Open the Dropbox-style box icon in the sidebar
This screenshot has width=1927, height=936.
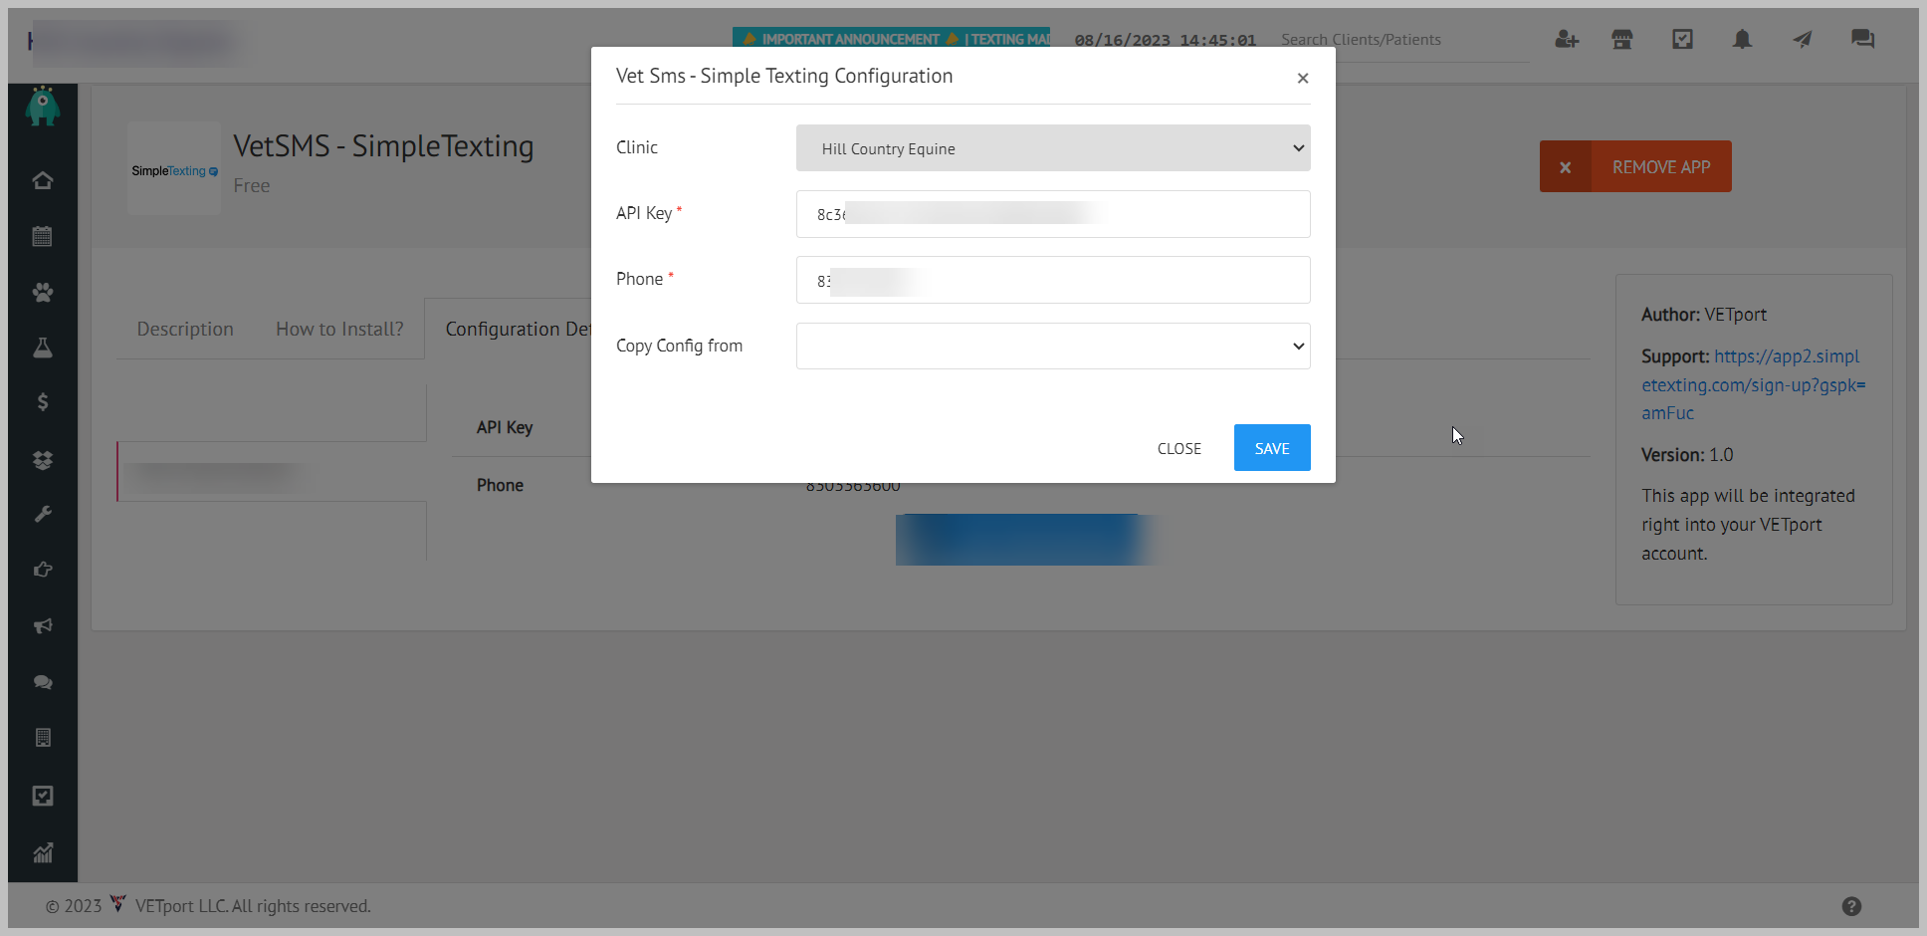click(42, 459)
